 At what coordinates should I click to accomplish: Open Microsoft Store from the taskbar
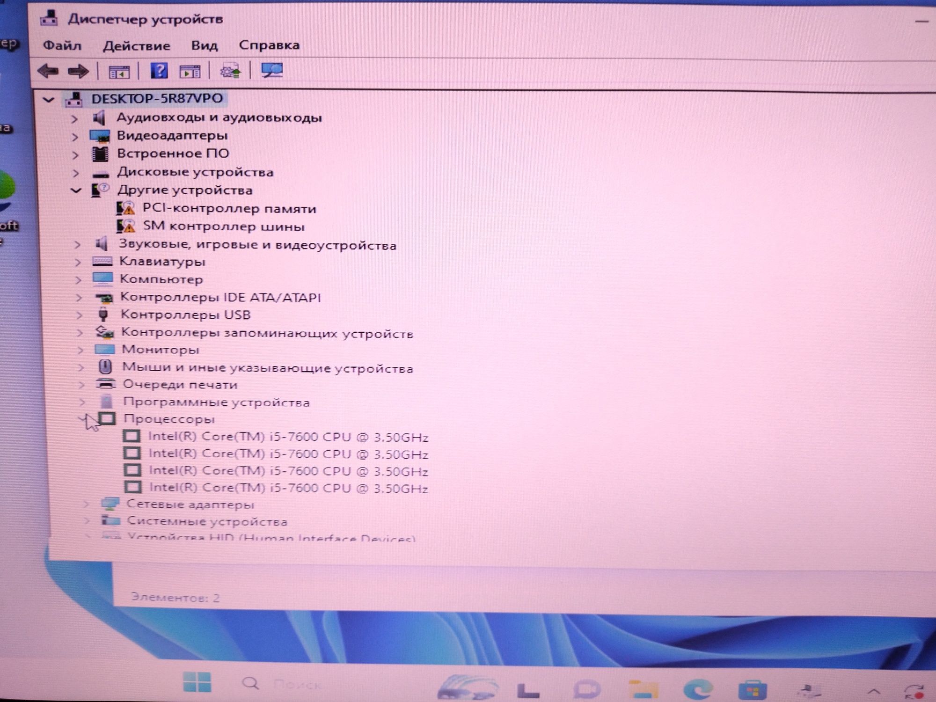[x=752, y=690]
